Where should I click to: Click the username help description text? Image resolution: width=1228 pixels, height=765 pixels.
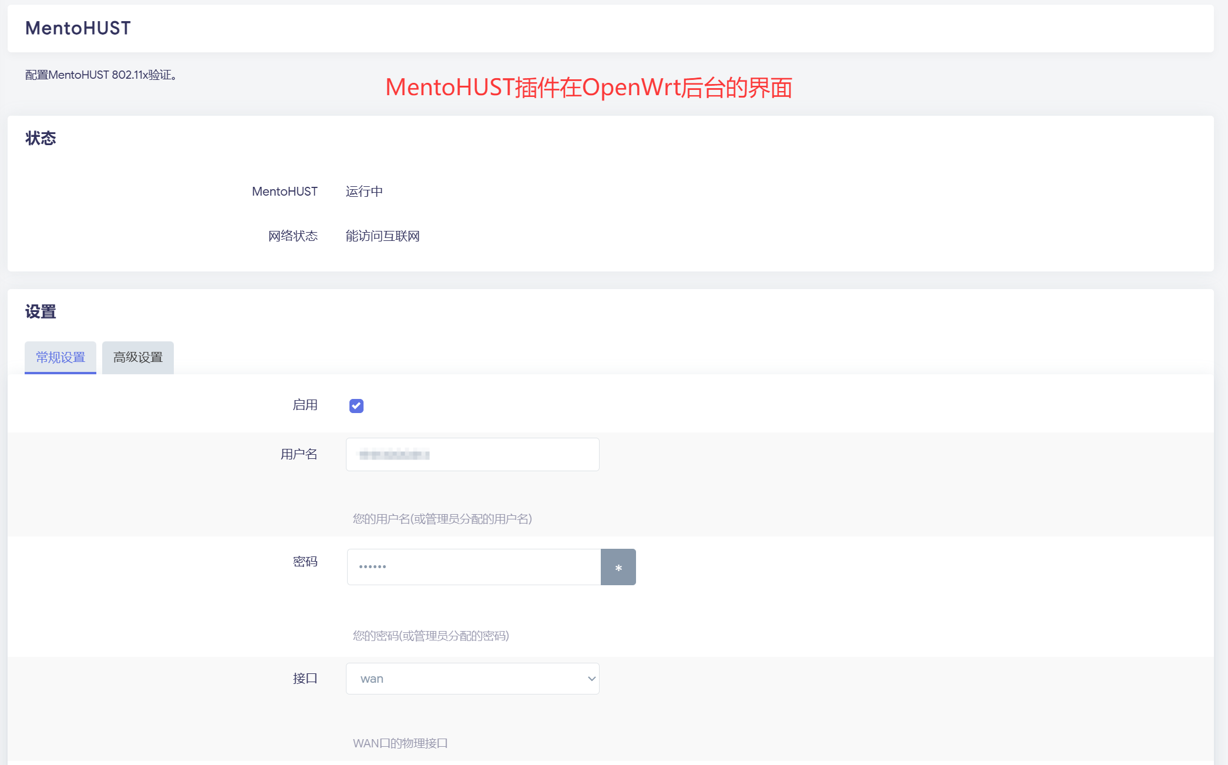(442, 519)
